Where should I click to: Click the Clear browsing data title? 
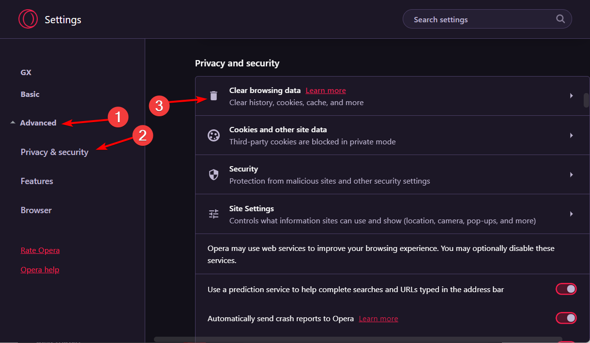coord(265,91)
